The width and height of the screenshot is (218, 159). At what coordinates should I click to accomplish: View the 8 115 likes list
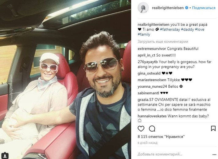click(x=161, y=137)
